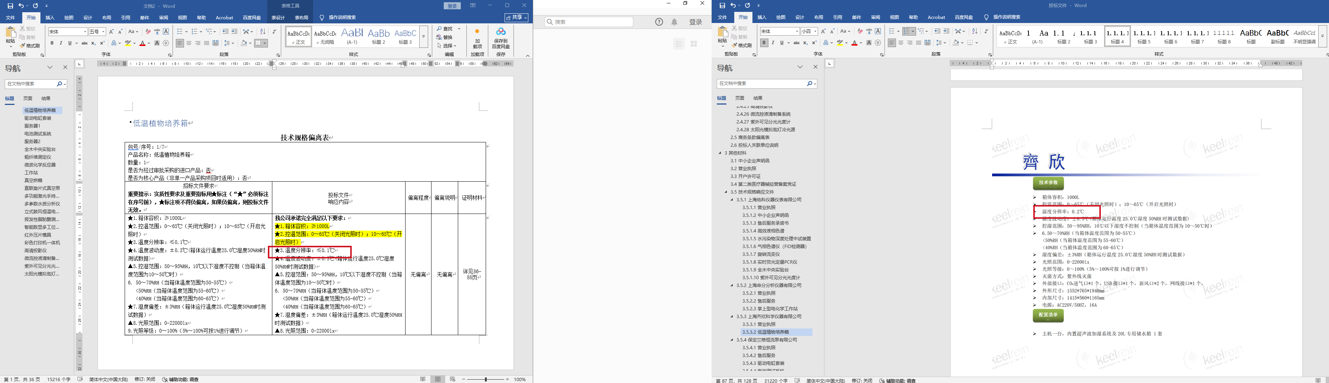Click the 共享 share button in 文档2 window
Viewport: 1329px width, 383px height.
click(x=516, y=18)
